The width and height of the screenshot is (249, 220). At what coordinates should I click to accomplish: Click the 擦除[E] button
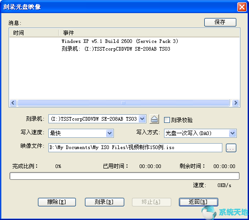tap(57, 202)
